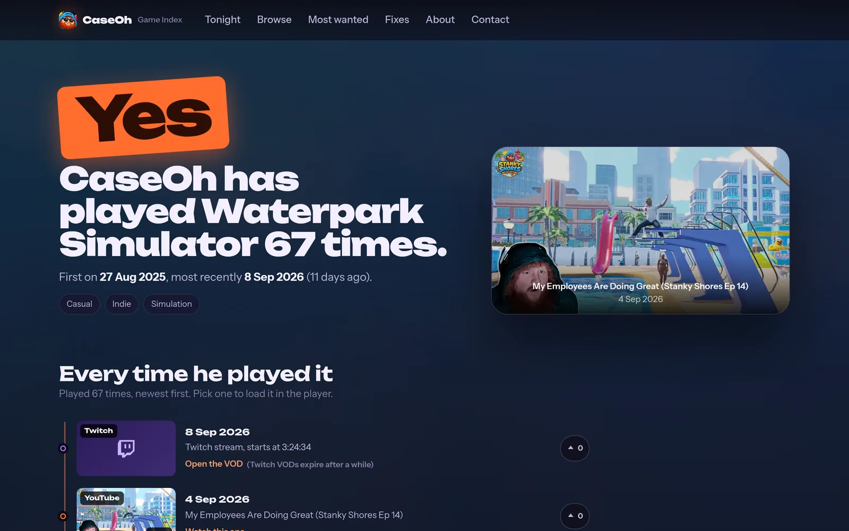
Task: Open the Contact page
Action: 490,20
